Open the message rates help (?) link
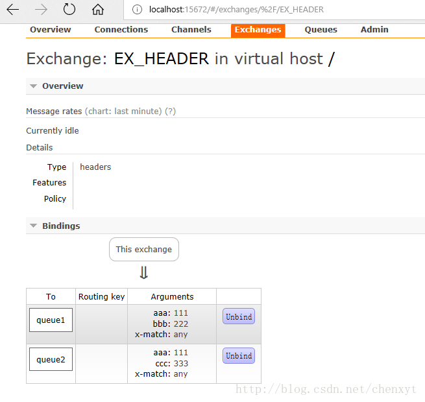This screenshot has width=425, height=402. 170,112
